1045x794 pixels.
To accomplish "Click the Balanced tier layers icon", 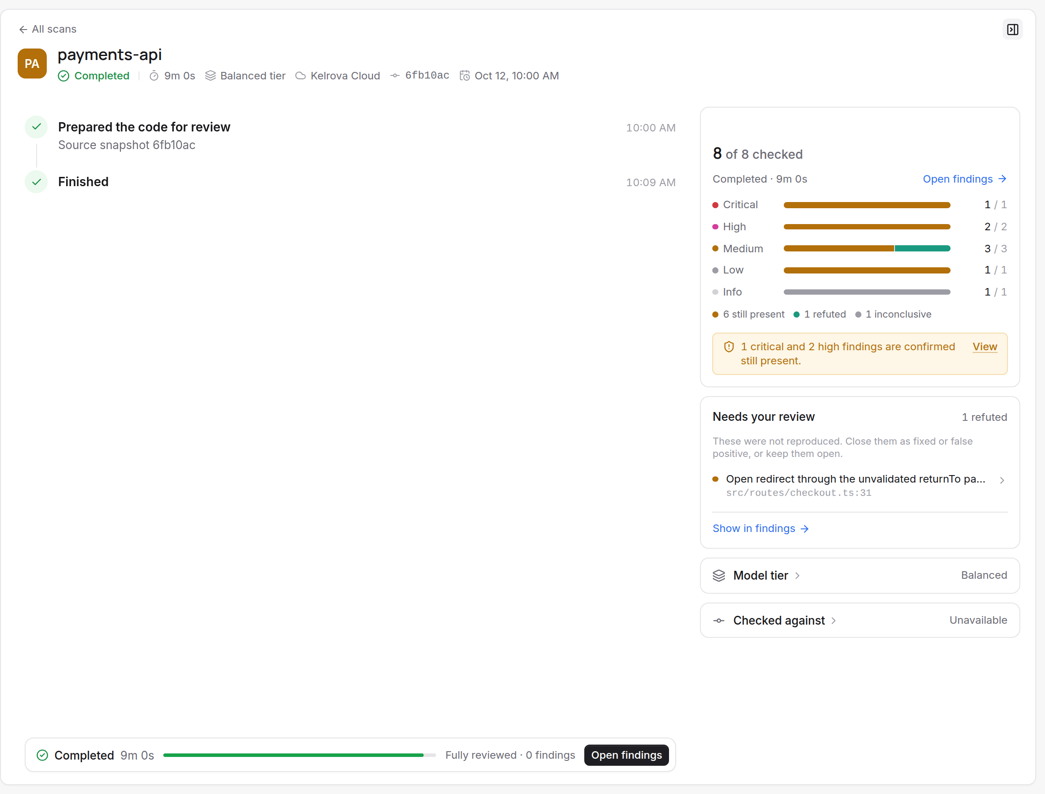I will 211,75.
